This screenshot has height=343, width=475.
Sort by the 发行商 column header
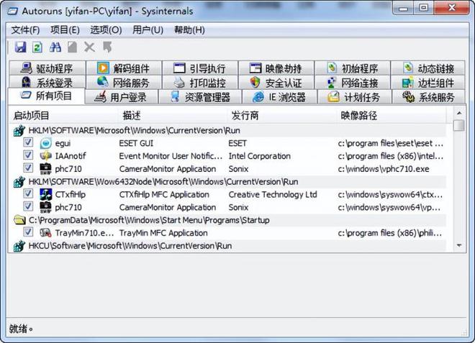282,115
